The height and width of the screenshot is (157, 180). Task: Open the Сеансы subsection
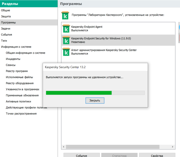[11, 65]
